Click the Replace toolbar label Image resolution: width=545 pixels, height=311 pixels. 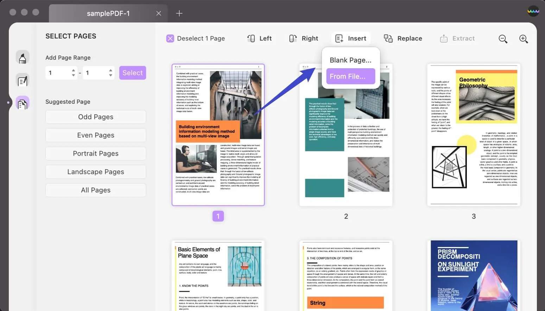click(410, 38)
